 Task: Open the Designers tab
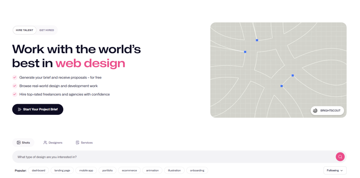point(53,142)
